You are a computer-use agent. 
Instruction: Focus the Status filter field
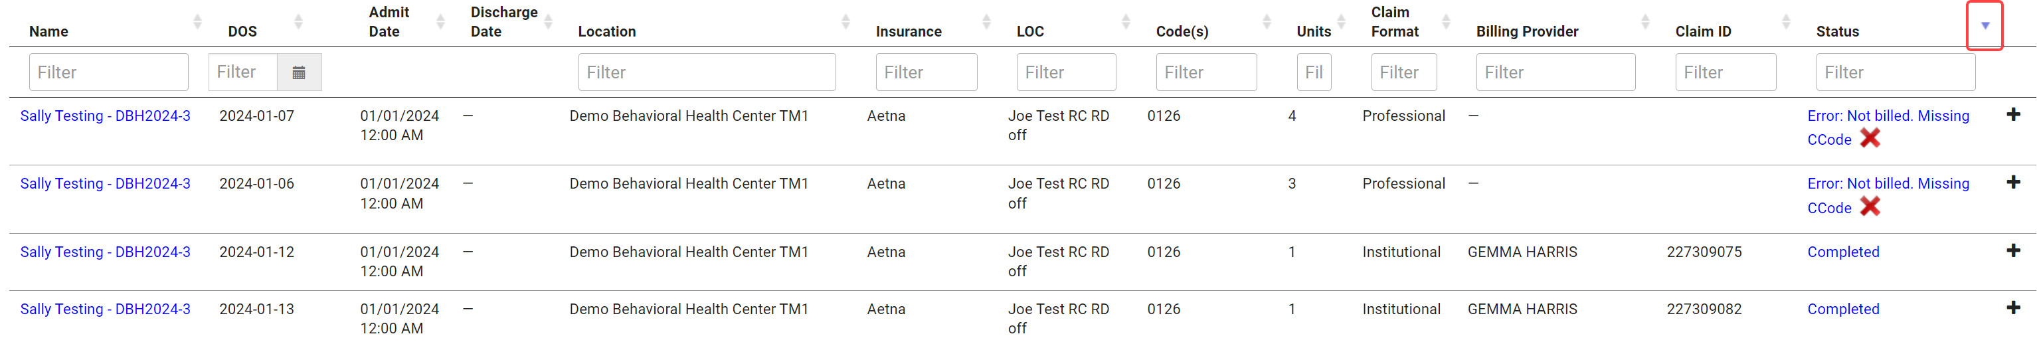pyautogui.click(x=1896, y=72)
